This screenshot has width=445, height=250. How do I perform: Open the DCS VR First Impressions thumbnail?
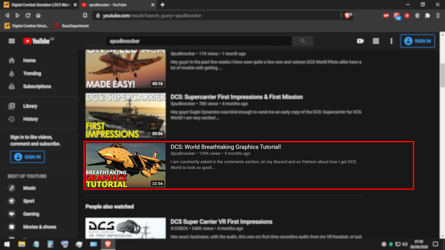(125, 228)
